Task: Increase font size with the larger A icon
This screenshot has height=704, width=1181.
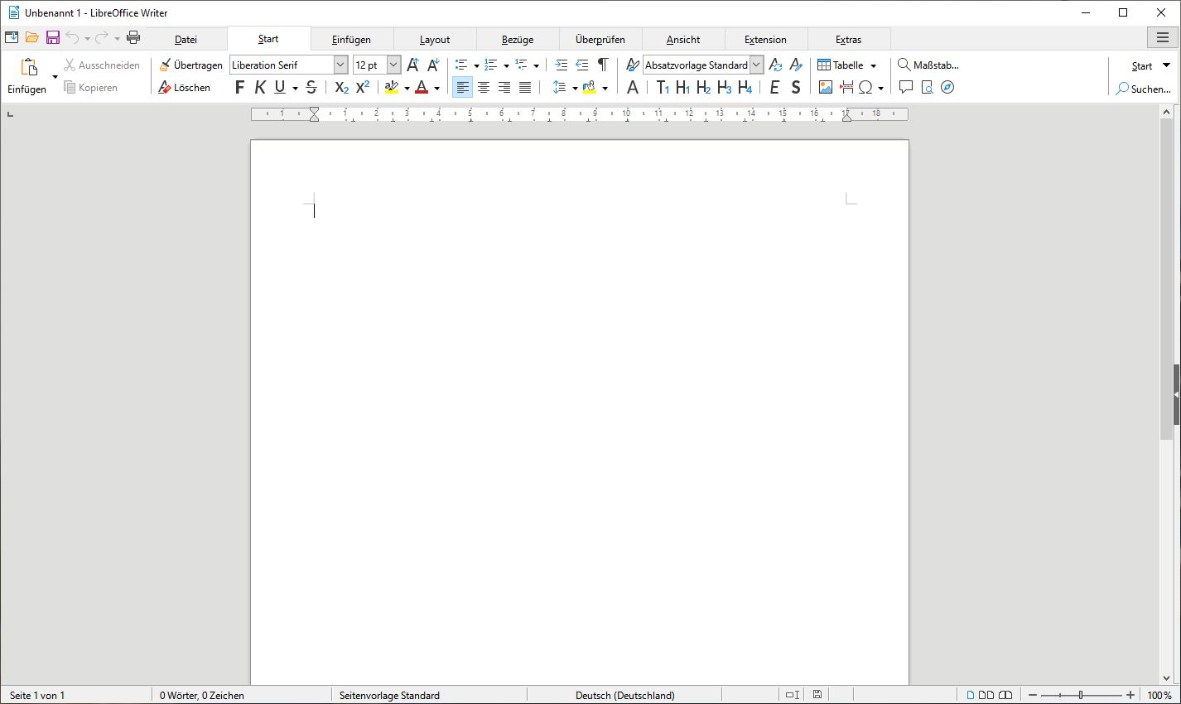Action: 412,65
